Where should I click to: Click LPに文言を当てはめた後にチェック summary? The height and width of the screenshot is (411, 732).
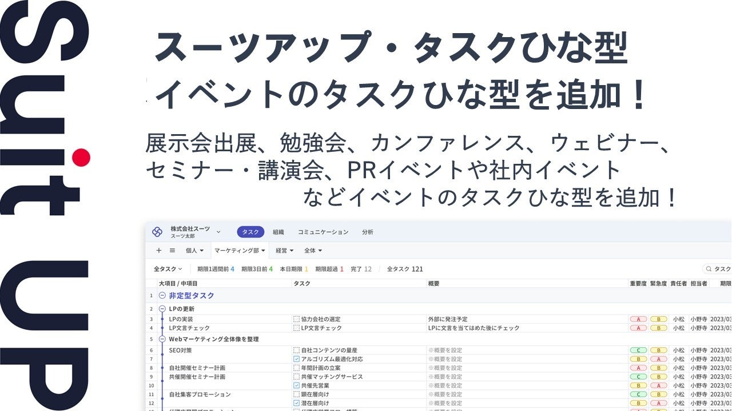pyautogui.click(x=474, y=328)
